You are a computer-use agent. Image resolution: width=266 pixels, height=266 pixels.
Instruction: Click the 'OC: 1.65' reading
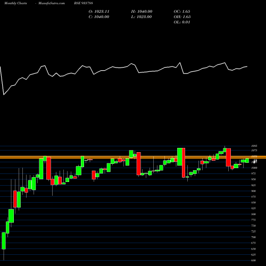(x=182, y=12)
